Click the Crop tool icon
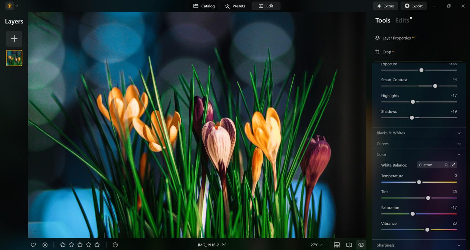This screenshot has height=250, width=470. point(377,52)
